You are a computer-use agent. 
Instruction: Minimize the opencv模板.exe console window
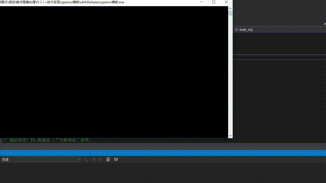(201, 2)
